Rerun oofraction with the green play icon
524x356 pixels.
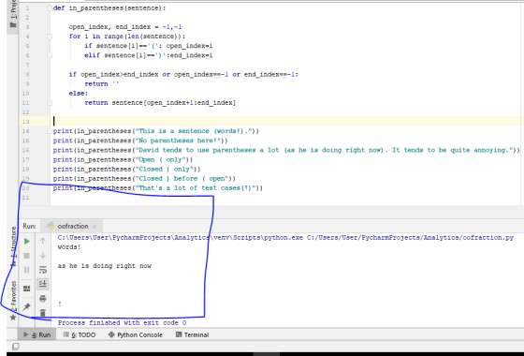[27, 242]
